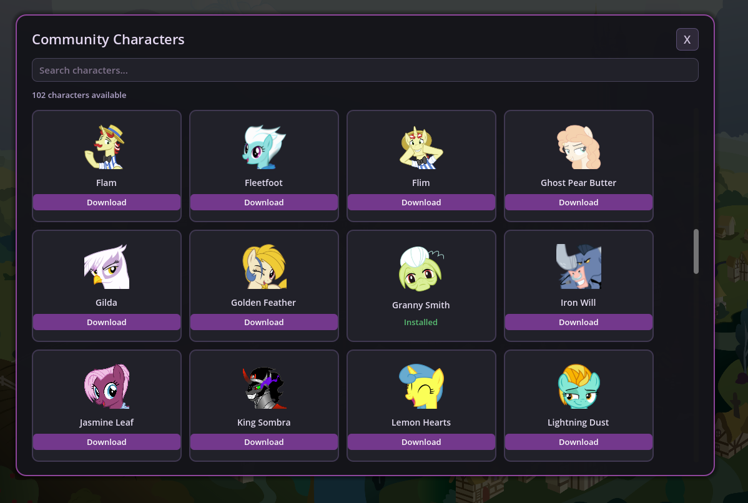
Task: Click the character list scrollbar thumb
Action: point(696,251)
